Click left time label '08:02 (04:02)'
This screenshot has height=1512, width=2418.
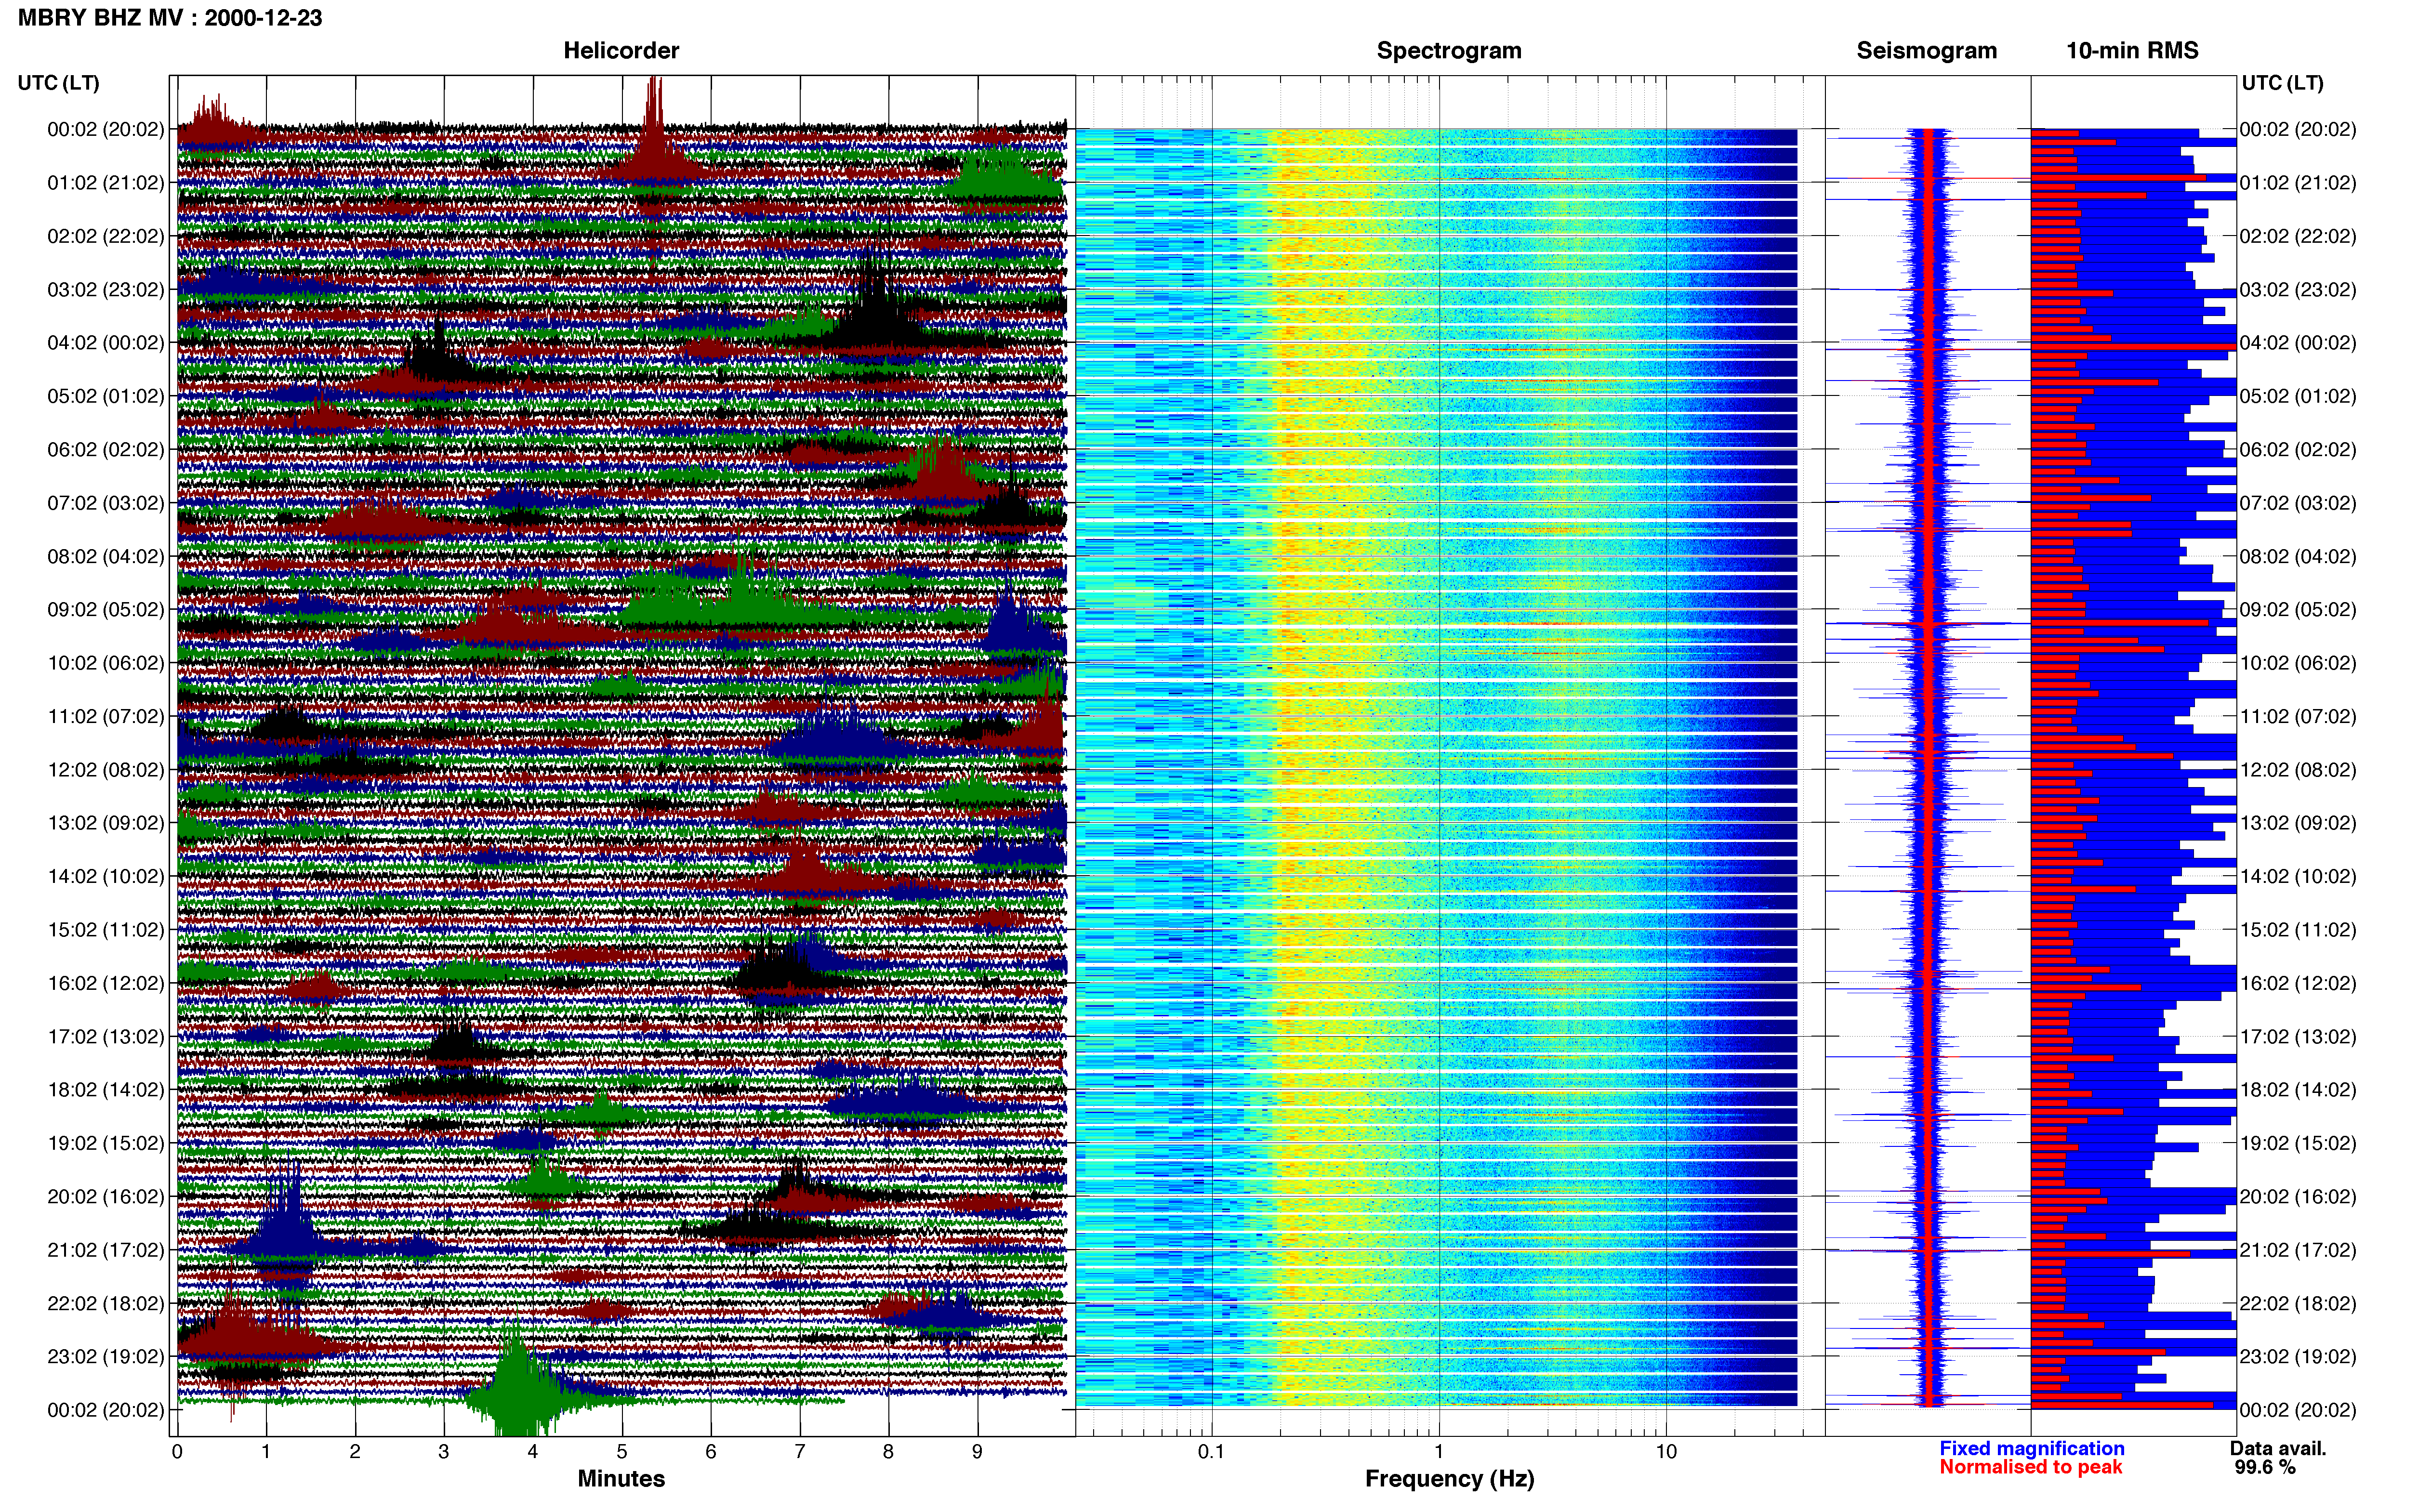106,556
